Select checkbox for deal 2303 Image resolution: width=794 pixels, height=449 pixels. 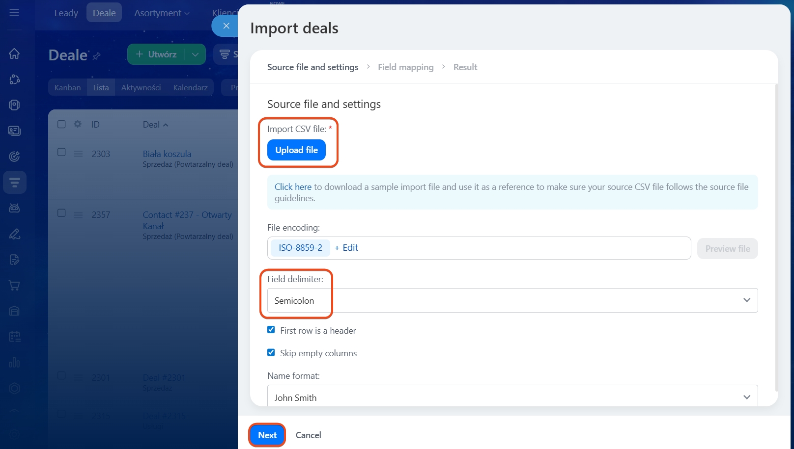click(61, 152)
